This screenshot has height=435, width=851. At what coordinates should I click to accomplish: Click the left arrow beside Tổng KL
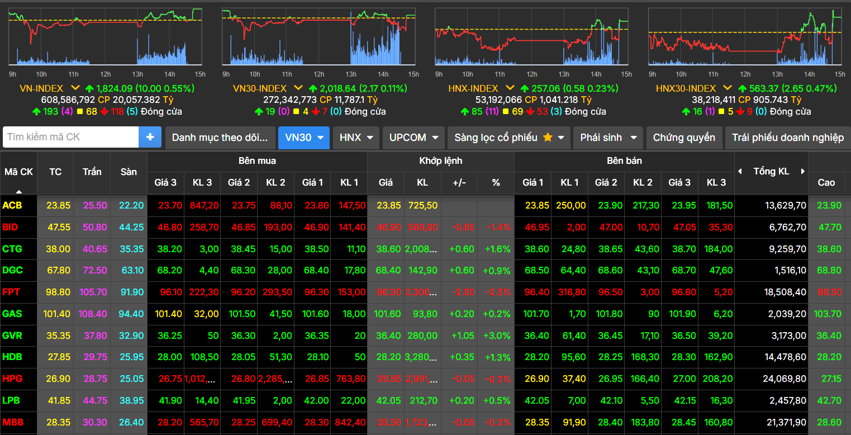pyautogui.click(x=740, y=172)
